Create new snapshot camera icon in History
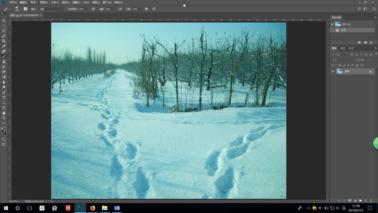Viewport: 378px width, 213px height. (x=365, y=43)
